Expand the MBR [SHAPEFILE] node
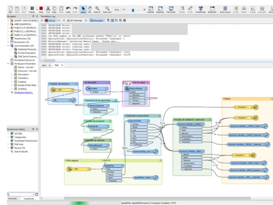The width and height of the screenshot is (273, 205). (x=8, y=24)
